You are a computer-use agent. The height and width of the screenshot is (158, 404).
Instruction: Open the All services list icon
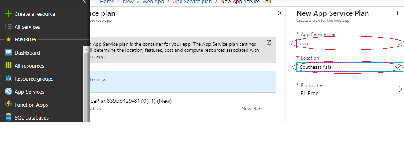[9, 27]
